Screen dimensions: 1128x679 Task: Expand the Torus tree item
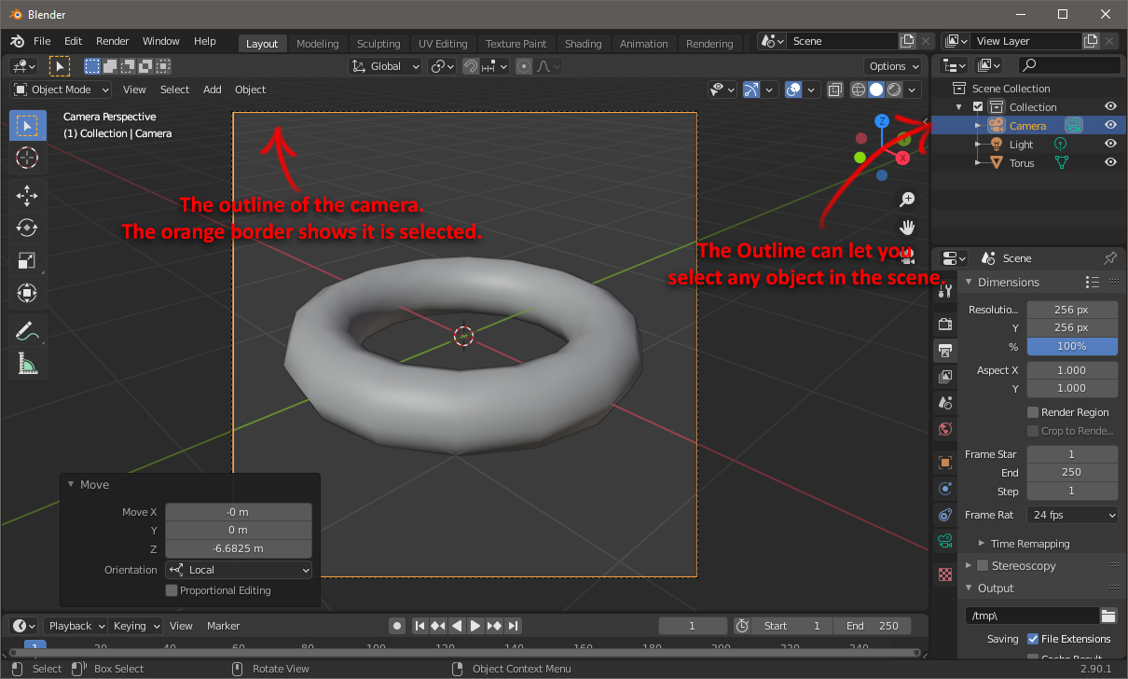tap(978, 162)
